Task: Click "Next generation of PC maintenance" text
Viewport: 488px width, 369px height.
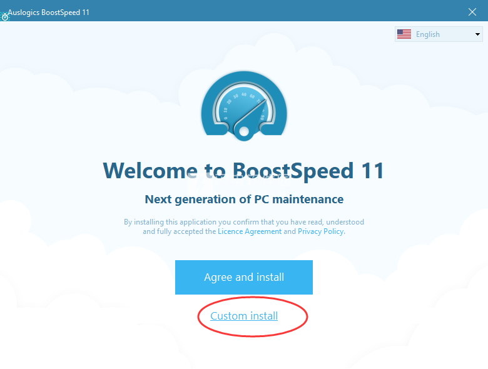Action: [x=244, y=199]
